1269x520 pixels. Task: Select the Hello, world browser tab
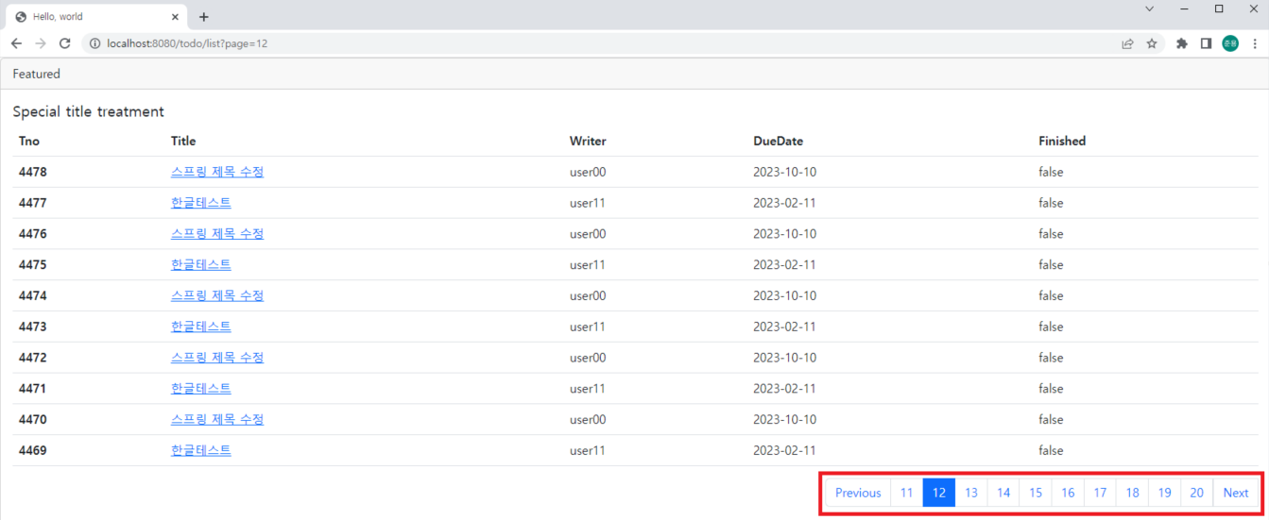[97, 17]
